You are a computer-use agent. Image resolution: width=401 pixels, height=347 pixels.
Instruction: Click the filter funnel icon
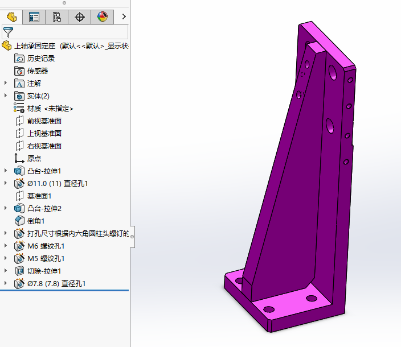(8, 32)
